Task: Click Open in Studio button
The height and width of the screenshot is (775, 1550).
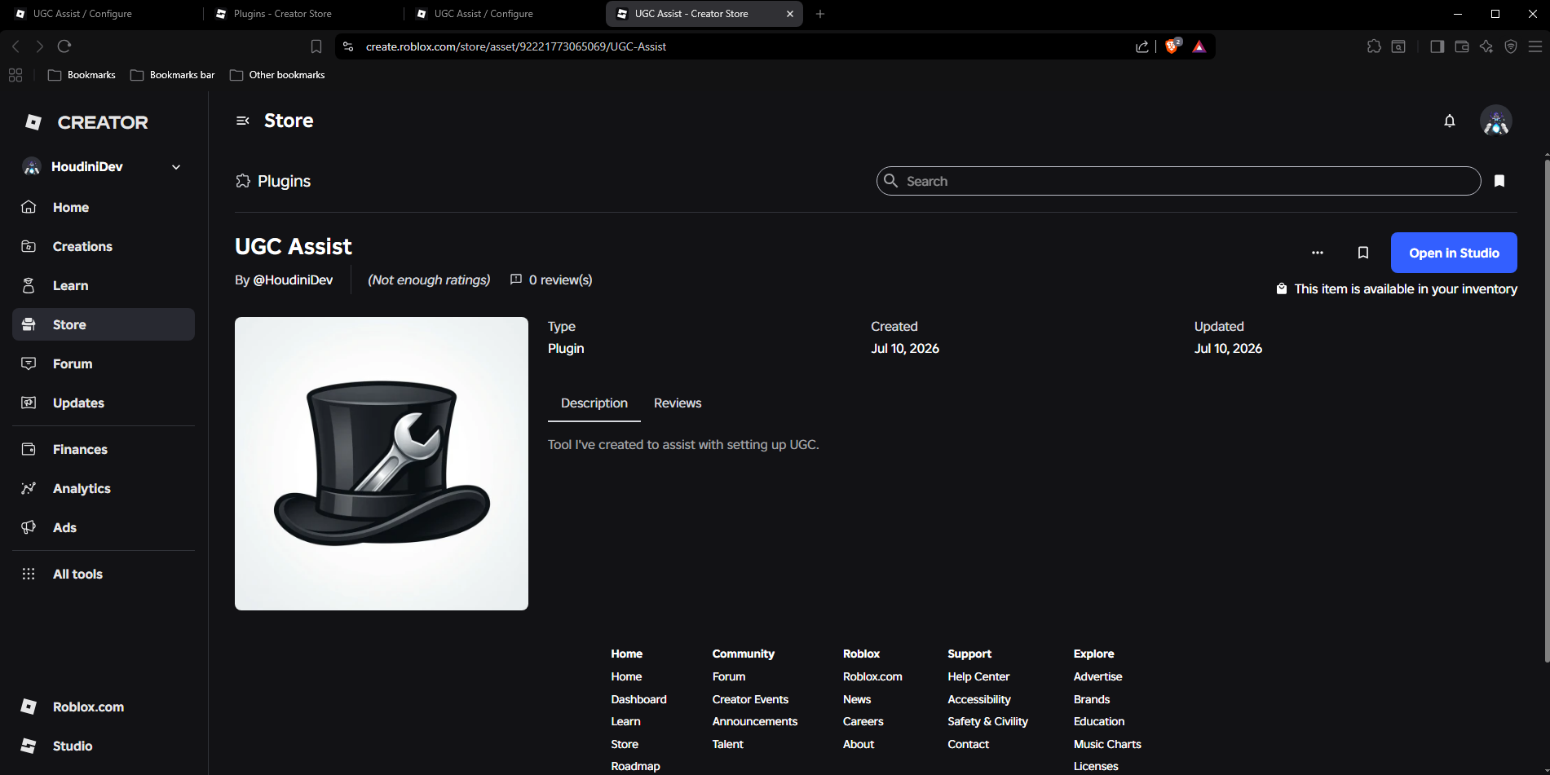Action: point(1454,253)
